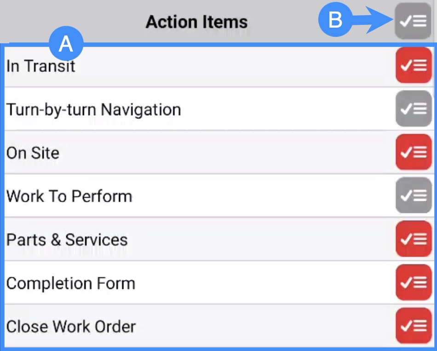Open the Work To Perform item
The height and width of the screenshot is (351, 437).
(x=69, y=196)
